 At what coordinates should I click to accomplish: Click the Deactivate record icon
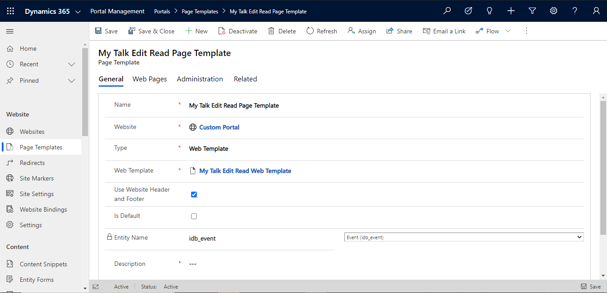click(x=221, y=31)
